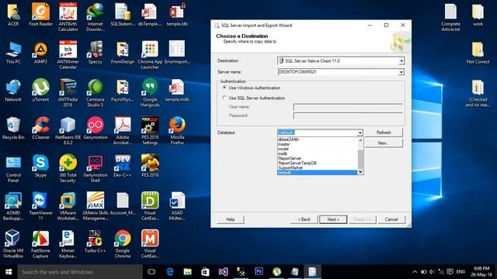This screenshot has height=279, width=497.
Task: Select AIMP3 desktop shortcut
Action: pos(40,53)
